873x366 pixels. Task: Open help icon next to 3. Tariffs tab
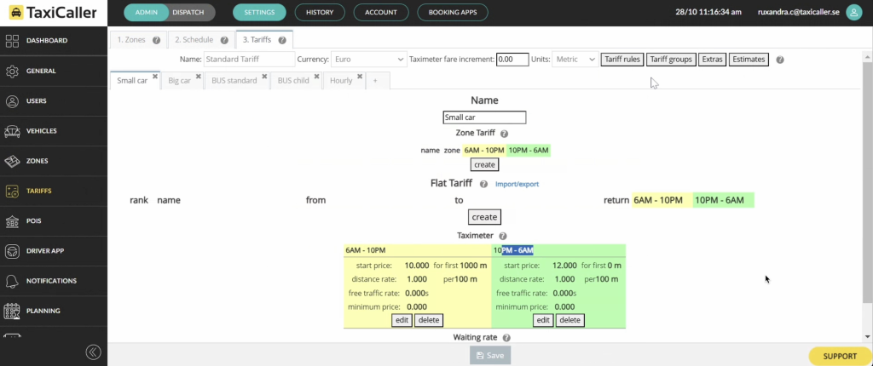pos(282,40)
